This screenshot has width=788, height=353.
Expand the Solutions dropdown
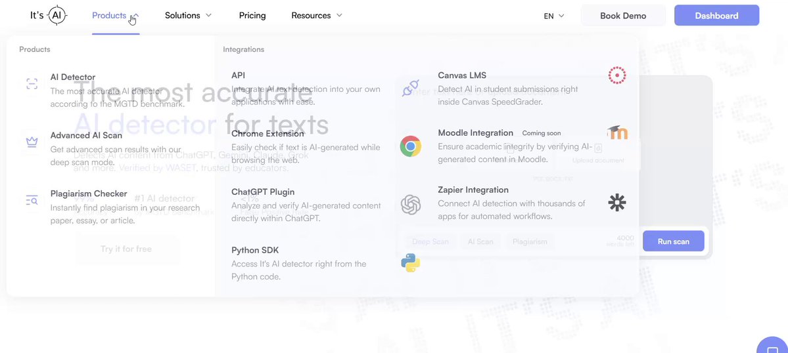pos(188,16)
